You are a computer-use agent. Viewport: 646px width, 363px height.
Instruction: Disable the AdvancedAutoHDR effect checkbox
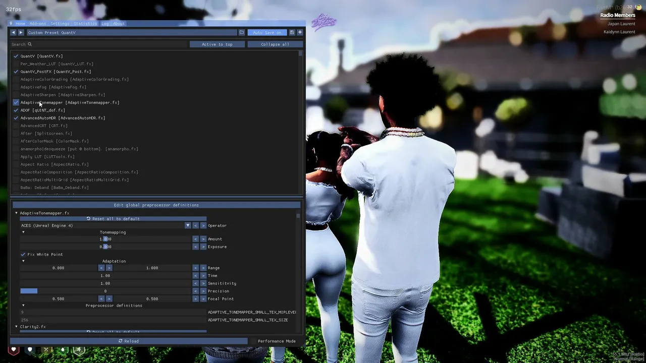(x=16, y=118)
